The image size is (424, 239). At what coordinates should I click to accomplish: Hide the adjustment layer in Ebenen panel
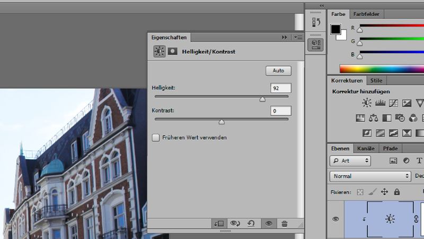point(335,219)
